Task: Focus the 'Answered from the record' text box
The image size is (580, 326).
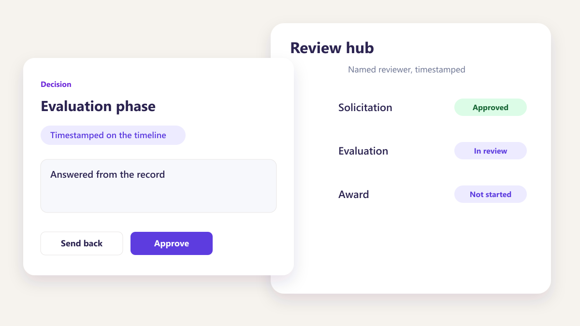Action: [x=159, y=186]
